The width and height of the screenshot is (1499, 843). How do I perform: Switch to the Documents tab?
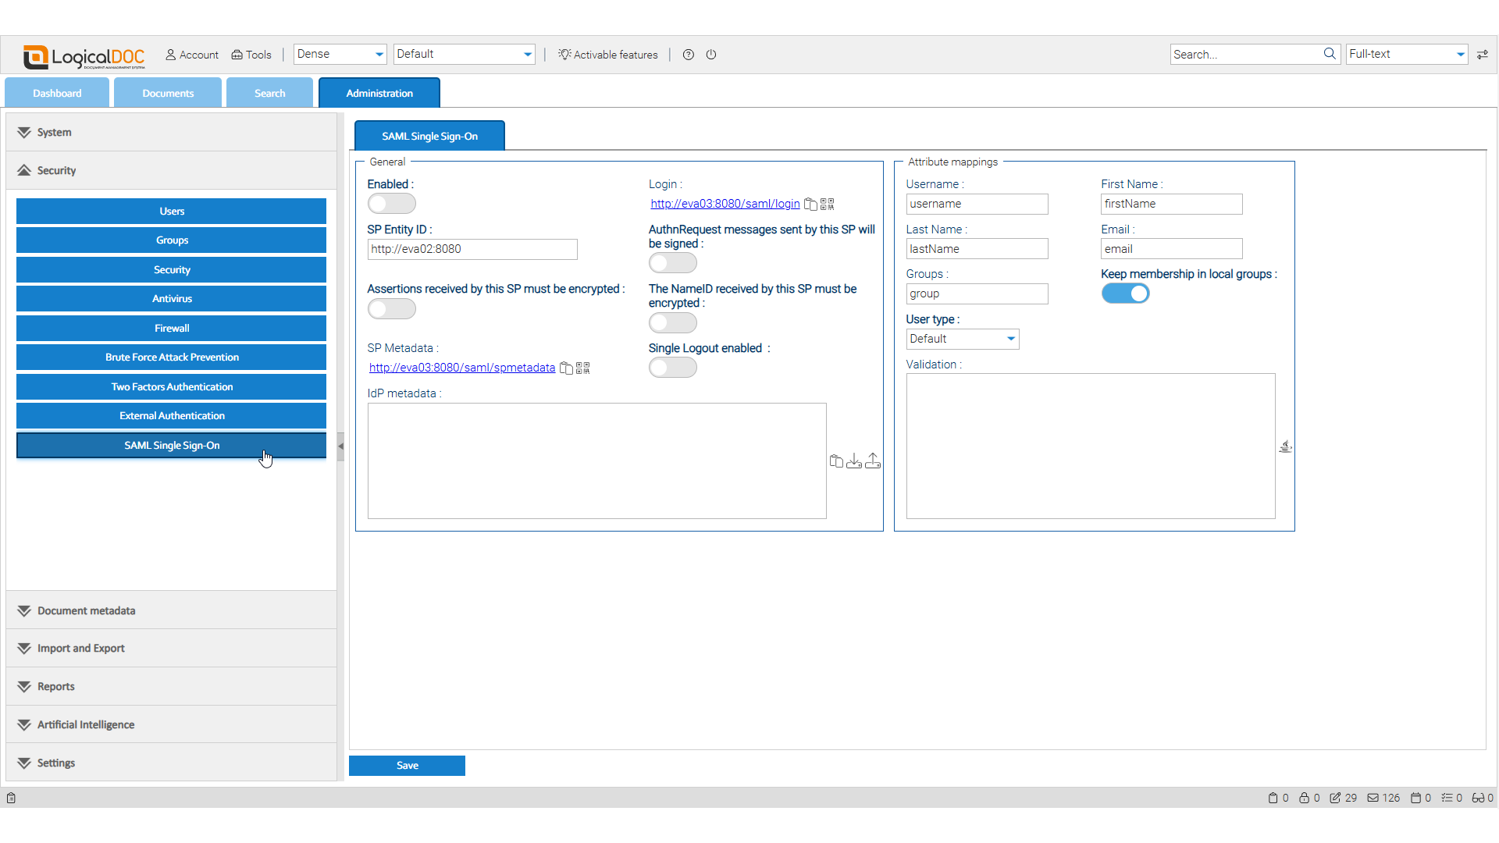[167, 92]
